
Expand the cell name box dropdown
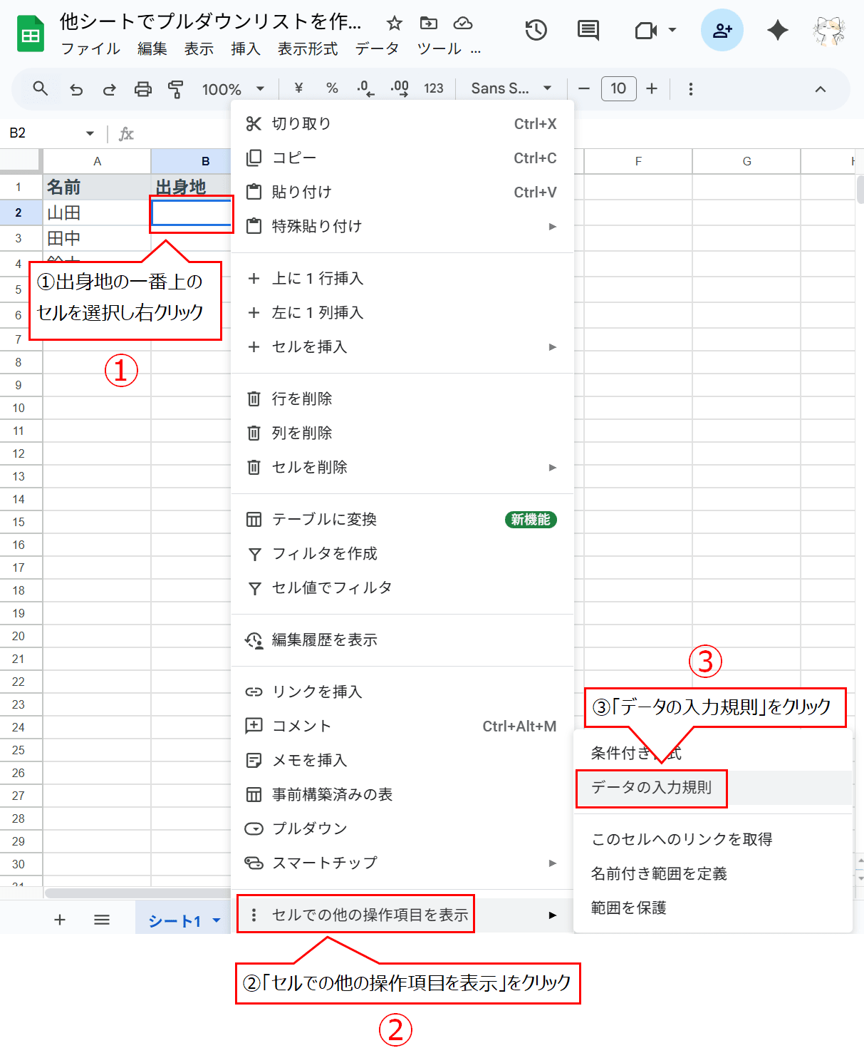click(x=90, y=133)
